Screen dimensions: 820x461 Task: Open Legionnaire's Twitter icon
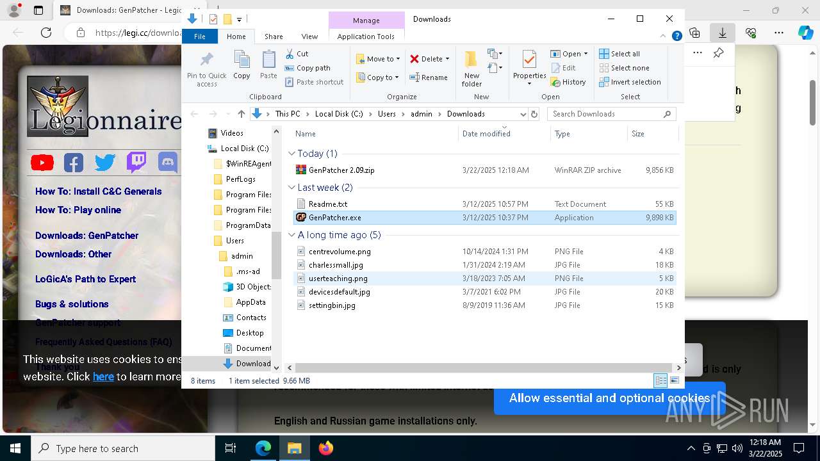[105, 163]
